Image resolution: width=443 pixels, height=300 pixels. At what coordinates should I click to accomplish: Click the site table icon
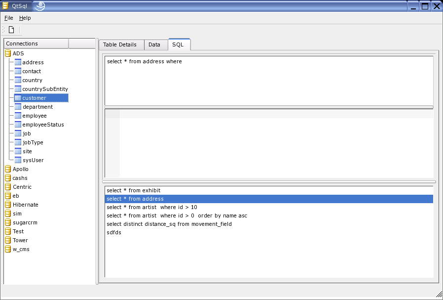click(x=18, y=151)
